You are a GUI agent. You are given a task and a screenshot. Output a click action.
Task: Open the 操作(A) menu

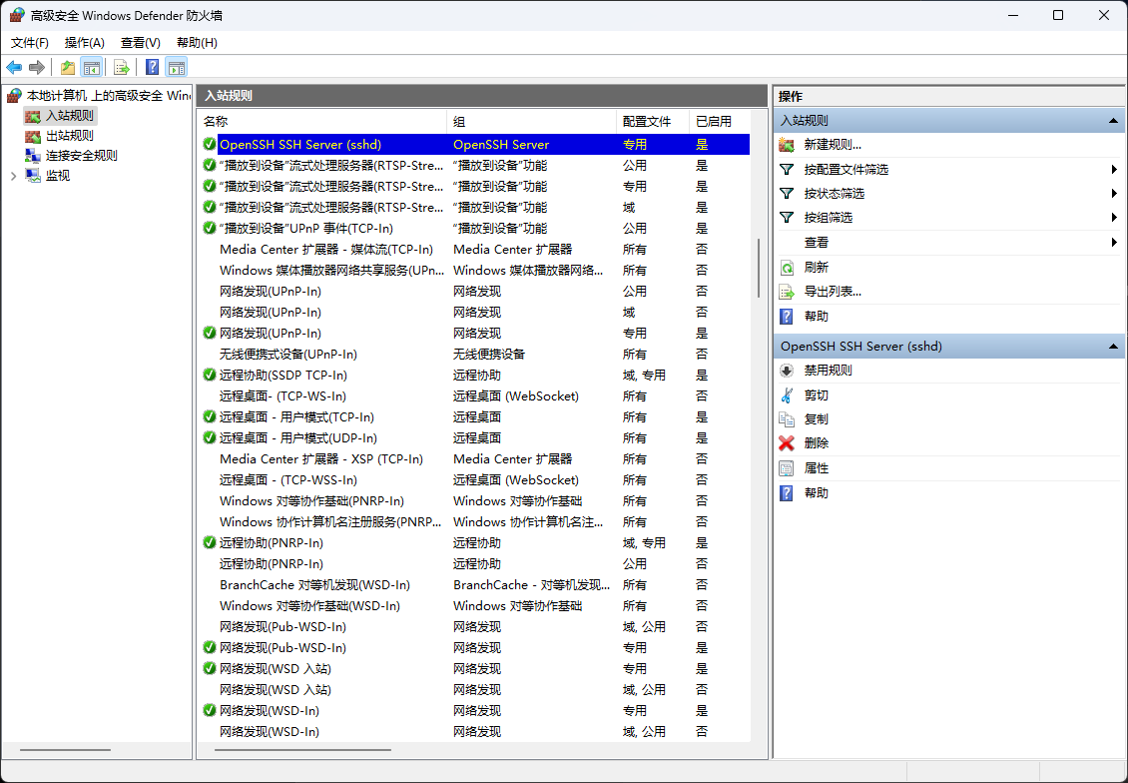point(84,43)
